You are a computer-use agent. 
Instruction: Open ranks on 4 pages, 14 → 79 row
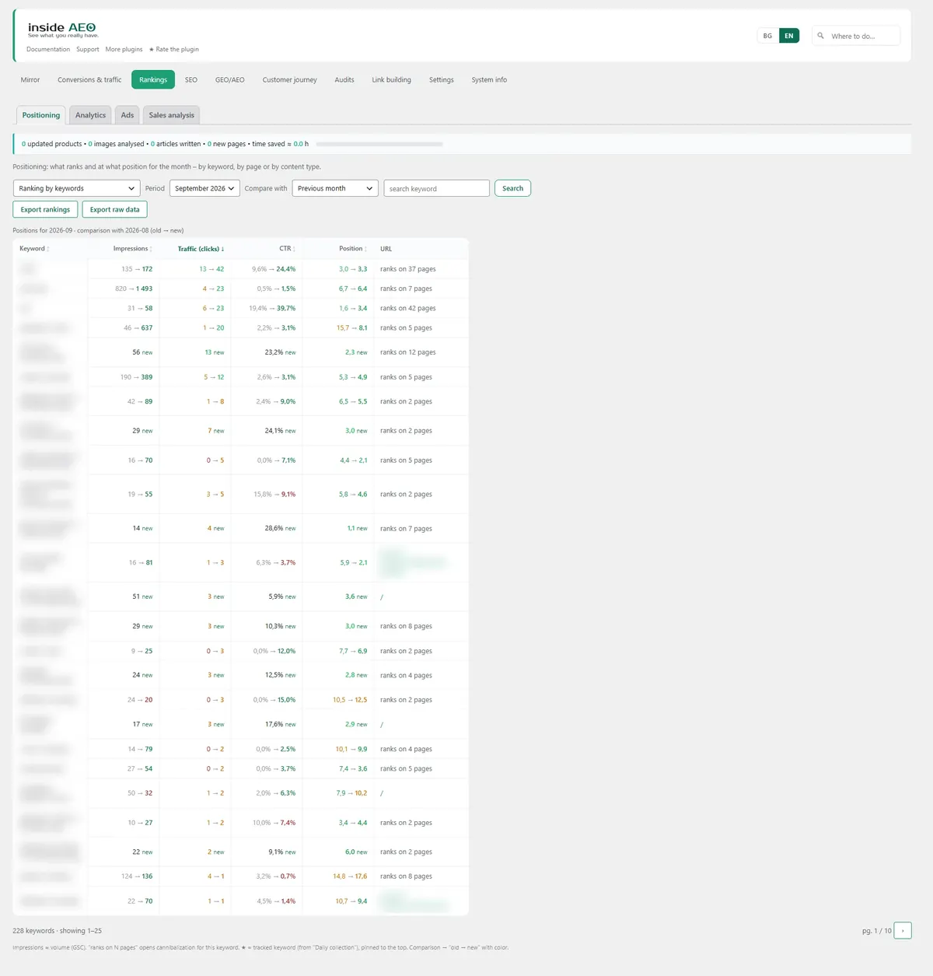click(406, 749)
